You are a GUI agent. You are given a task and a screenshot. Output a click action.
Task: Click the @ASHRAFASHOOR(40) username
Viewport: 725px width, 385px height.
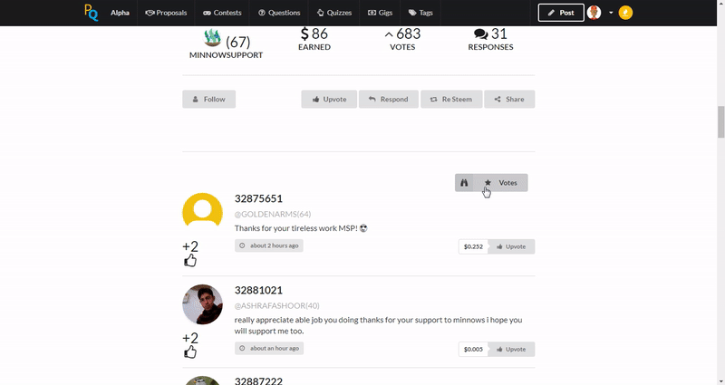277,305
